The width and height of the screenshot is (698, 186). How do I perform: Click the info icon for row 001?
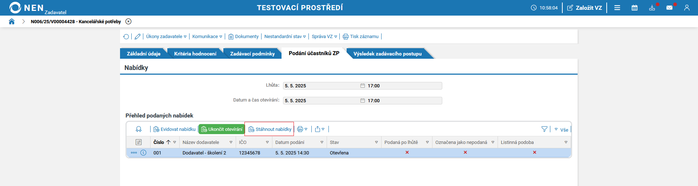(143, 153)
